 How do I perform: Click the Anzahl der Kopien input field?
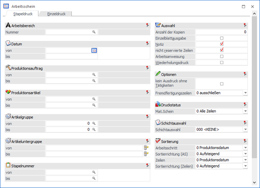pyautogui.click(x=221, y=31)
